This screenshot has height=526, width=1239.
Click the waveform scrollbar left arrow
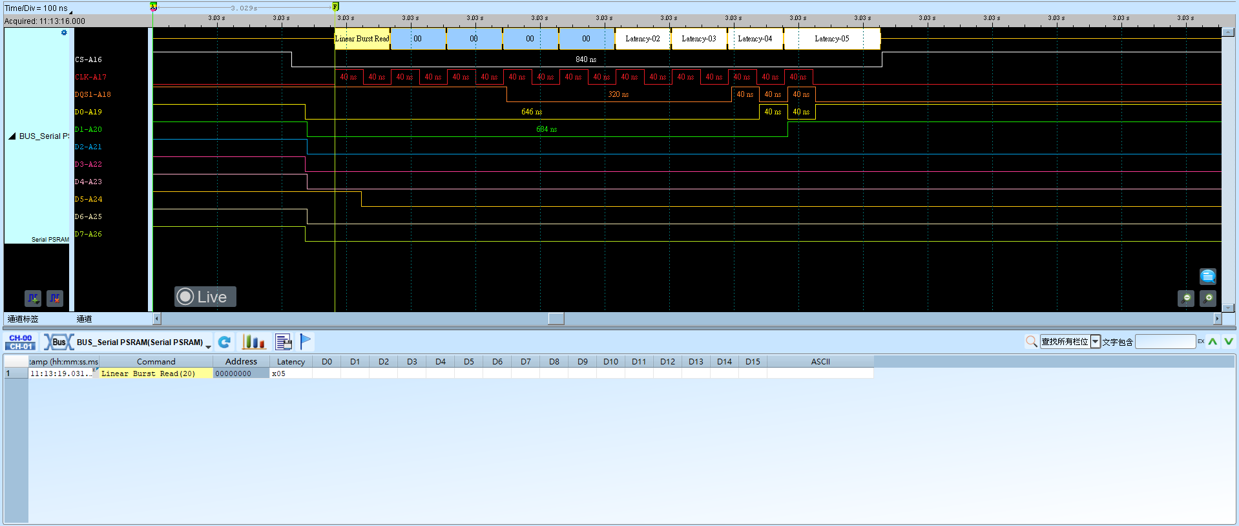point(157,319)
